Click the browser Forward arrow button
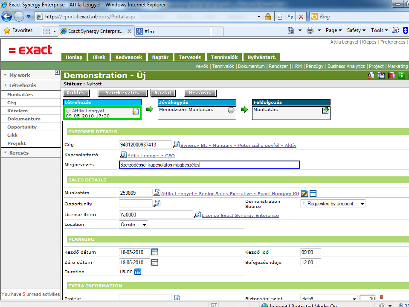This screenshot has width=409, height=307. click(19, 17)
